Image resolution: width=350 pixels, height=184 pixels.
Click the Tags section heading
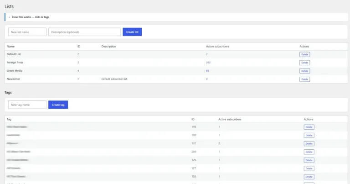[8, 92]
